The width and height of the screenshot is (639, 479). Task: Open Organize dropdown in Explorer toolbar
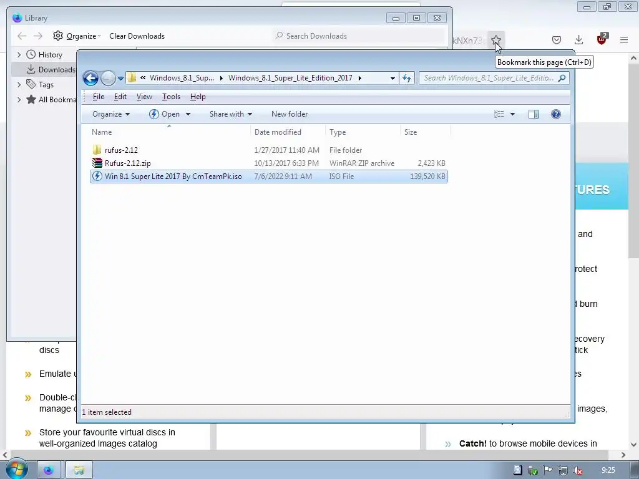(x=111, y=114)
